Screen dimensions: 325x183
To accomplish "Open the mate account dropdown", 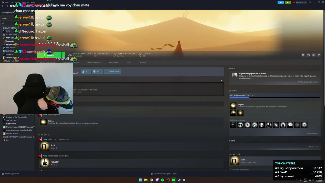I will coord(299,2).
